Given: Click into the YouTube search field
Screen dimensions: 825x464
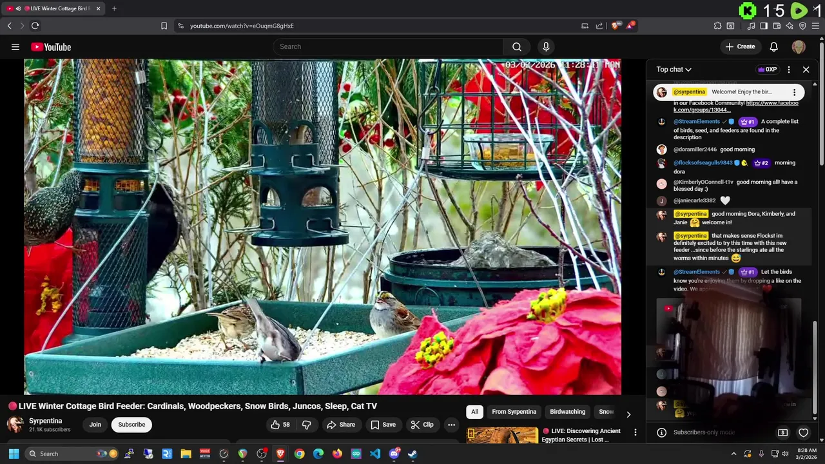Looking at the screenshot, I should (388, 46).
